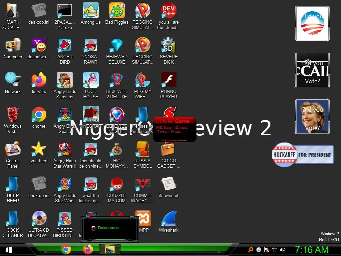Select desktop.ini icon beside BEEP BEEP
This screenshot has height=256, width=341.
39,187
